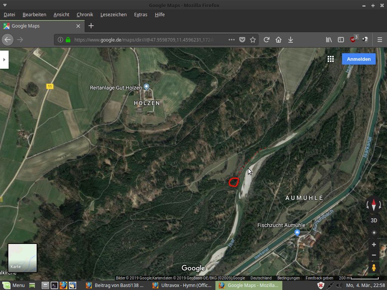The width and height of the screenshot is (387, 290).
Task: Show my current location on map
Action: coord(374,233)
